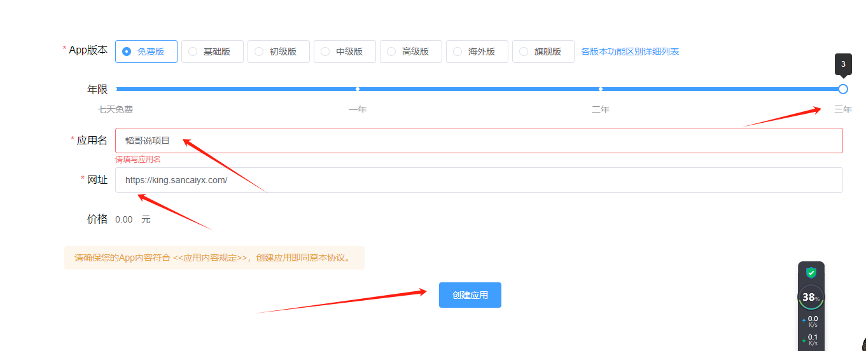Image resolution: width=866 pixels, height=351 pixels.
Task: Click the download speed indicator 0.1 K/s
Action: 811,340
